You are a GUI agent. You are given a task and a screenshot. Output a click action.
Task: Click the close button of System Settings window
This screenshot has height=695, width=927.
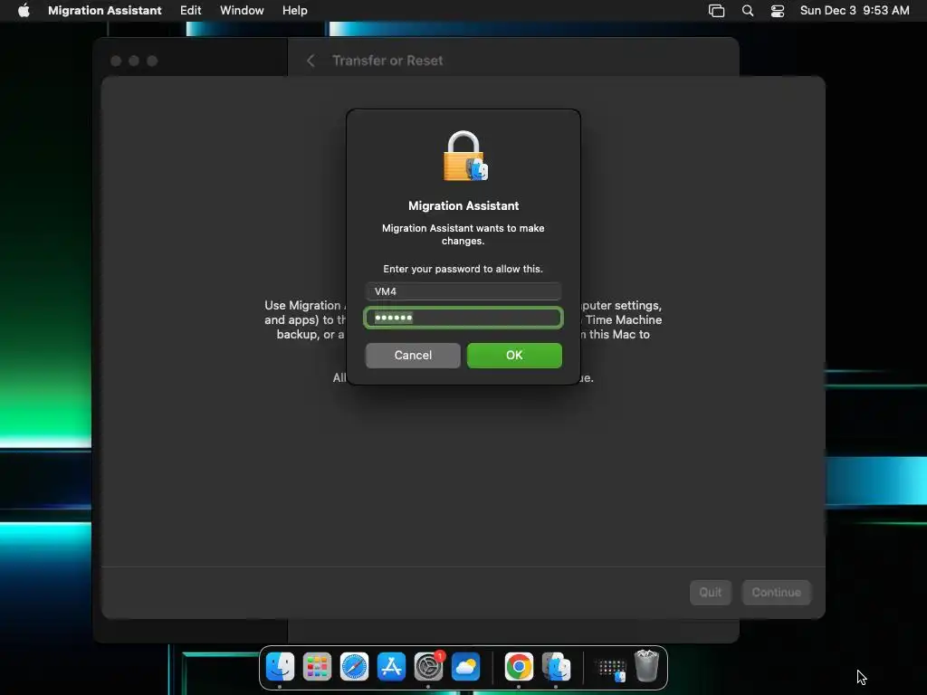(116, 61)
